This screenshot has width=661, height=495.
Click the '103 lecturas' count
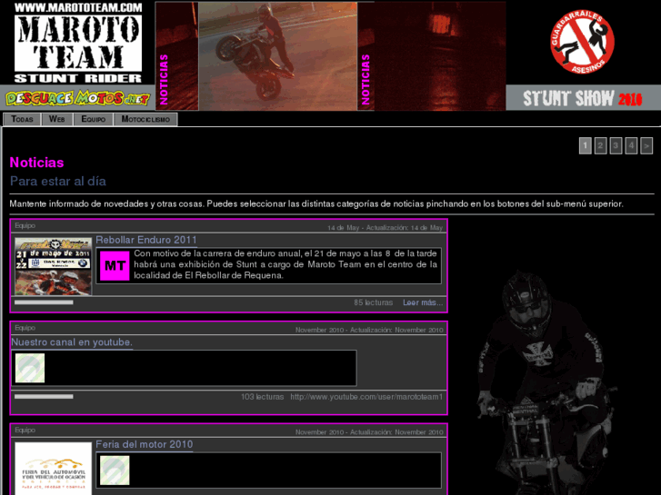tap(262, 397)
